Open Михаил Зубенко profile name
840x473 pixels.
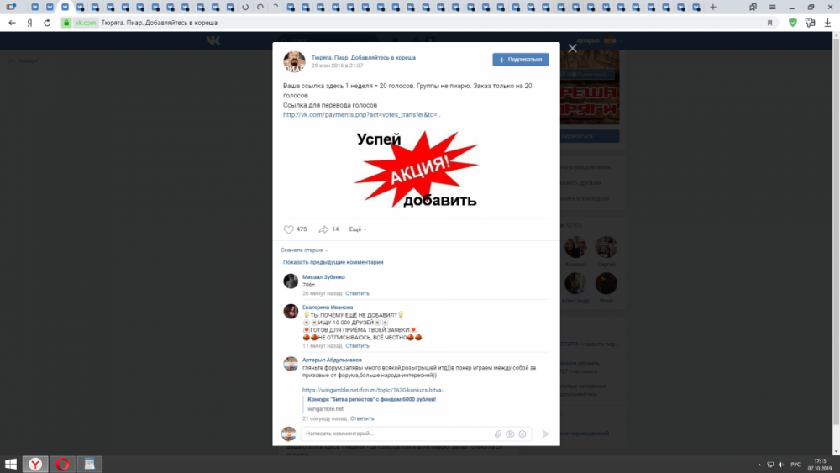coord(323,277)
